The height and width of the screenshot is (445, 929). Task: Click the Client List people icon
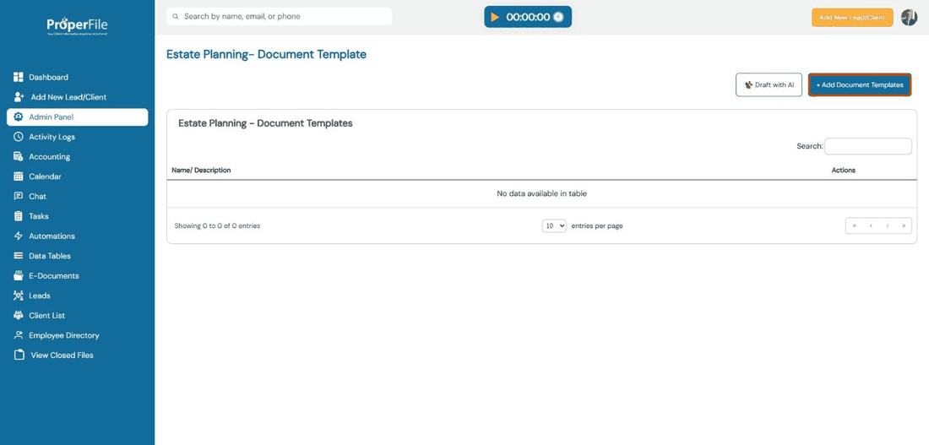click(19, 315)
